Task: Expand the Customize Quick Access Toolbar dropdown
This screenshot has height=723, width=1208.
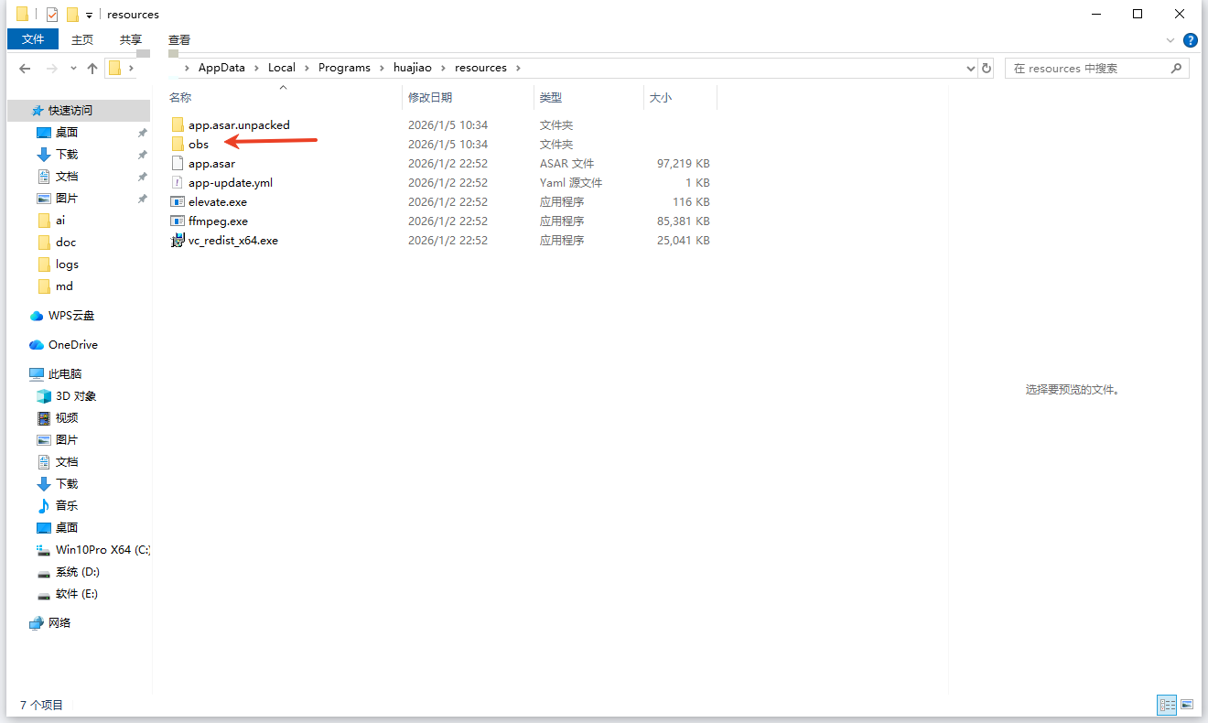Action: pos(89,16)
